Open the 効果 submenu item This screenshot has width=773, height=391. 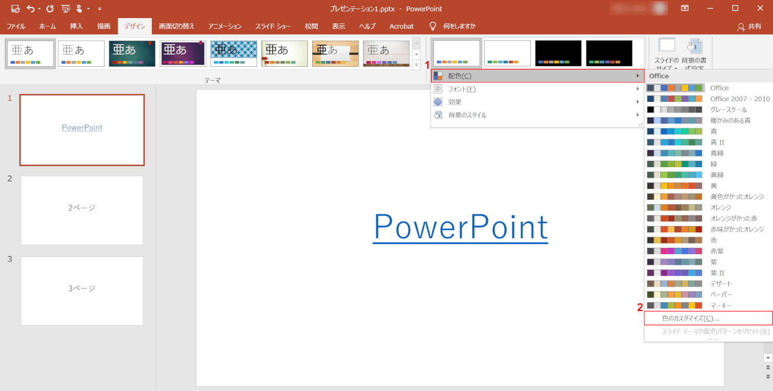pyautogui.click(x=537, y=102)
